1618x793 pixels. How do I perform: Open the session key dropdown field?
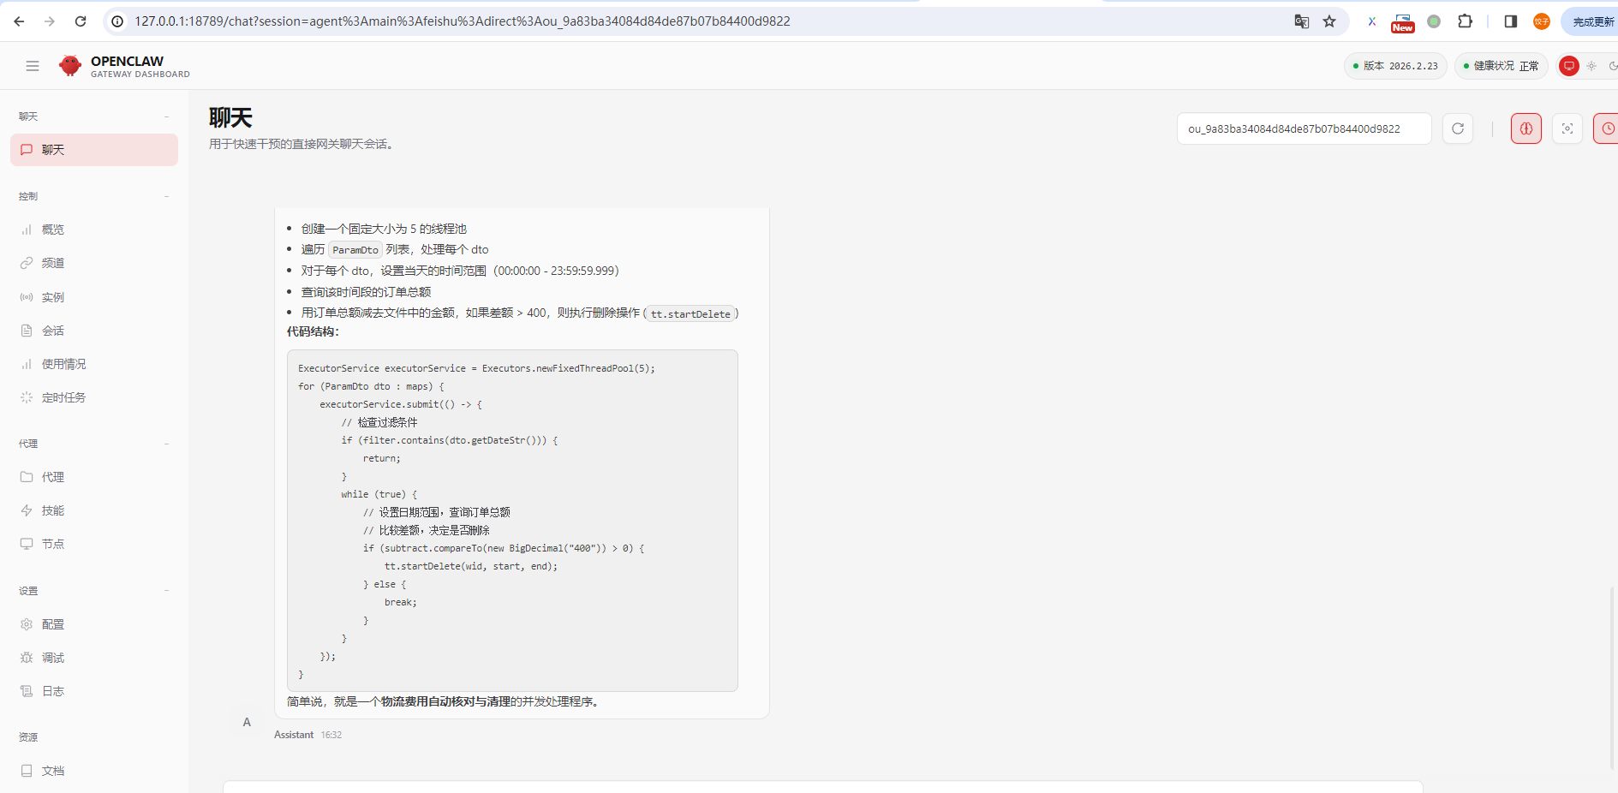click(x=1304, y=128)
